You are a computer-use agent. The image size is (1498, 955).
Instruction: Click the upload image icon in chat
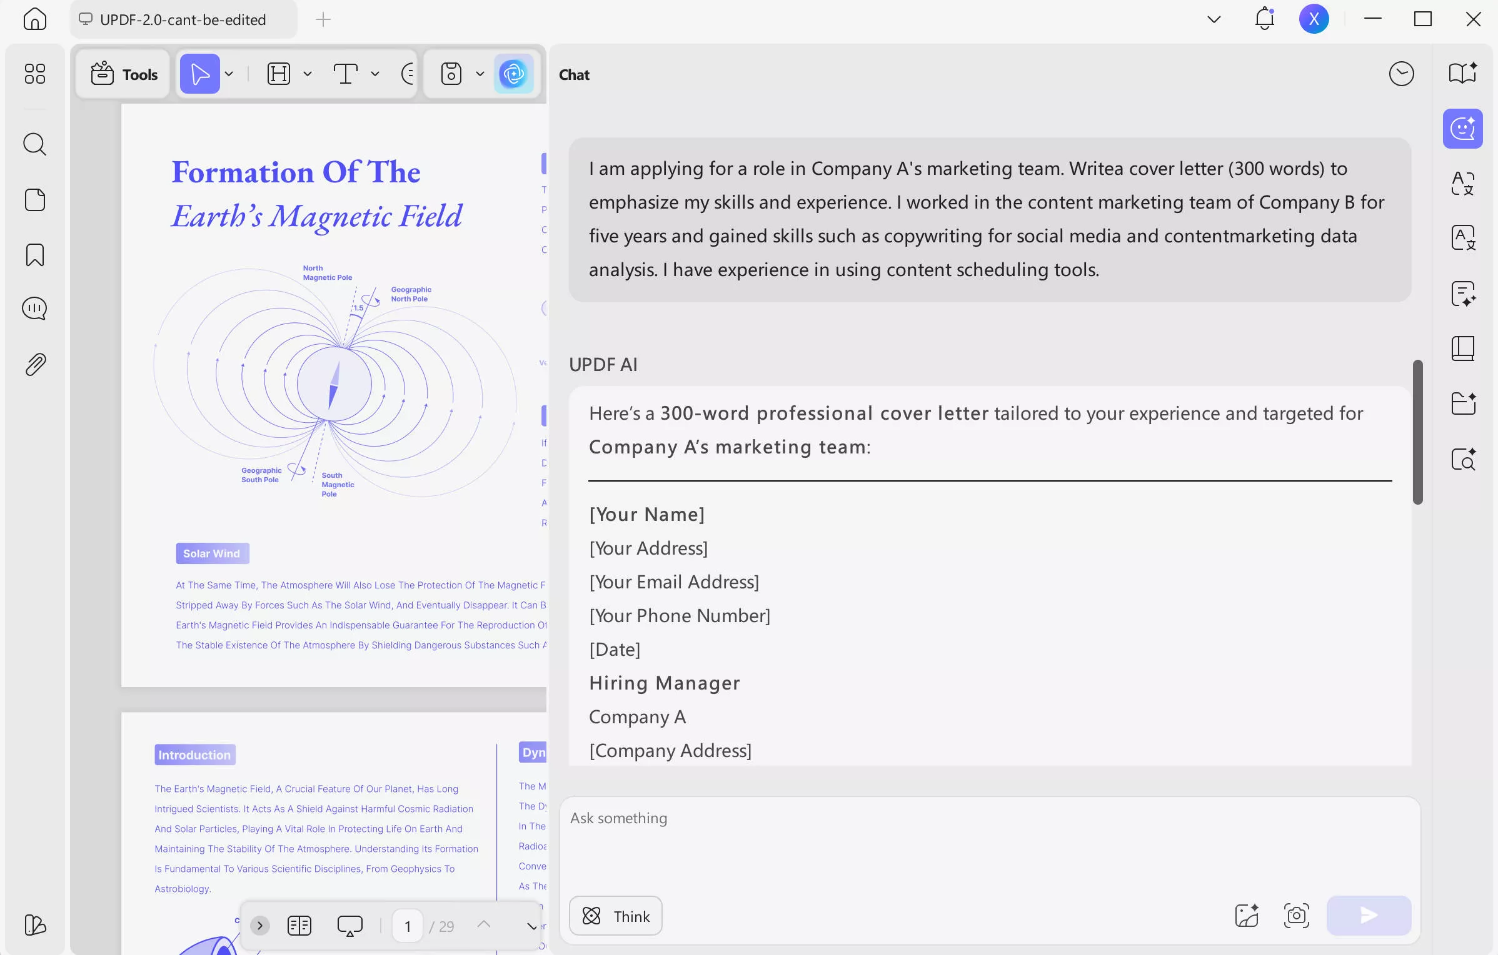click(x=1247, y=916)
